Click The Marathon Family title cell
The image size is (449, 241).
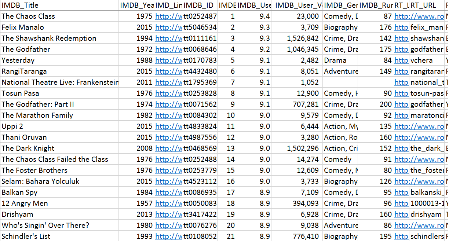(60, 115)
